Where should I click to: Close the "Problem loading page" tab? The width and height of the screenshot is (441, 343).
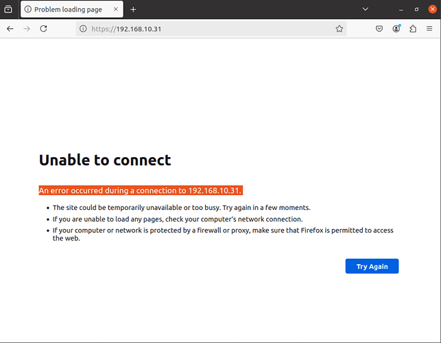pos(115,10)
